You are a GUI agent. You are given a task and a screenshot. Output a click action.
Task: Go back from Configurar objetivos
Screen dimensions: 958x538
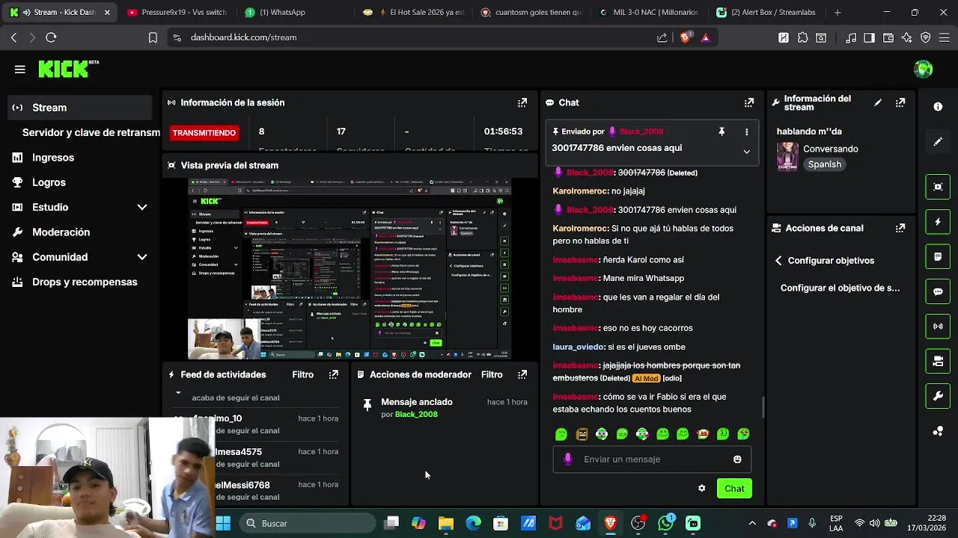click(x=778, y=261)
